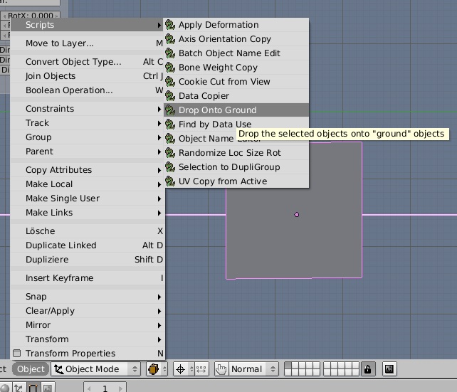Toggle the move object centers only icon
The width and height of the screenshot is (457, 392).
[201, 369]
